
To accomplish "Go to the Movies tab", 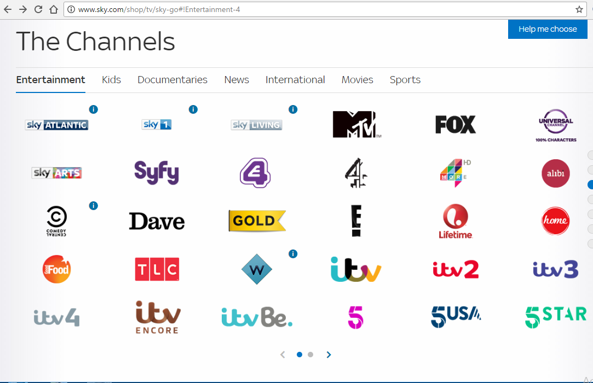I will (358, 80).
